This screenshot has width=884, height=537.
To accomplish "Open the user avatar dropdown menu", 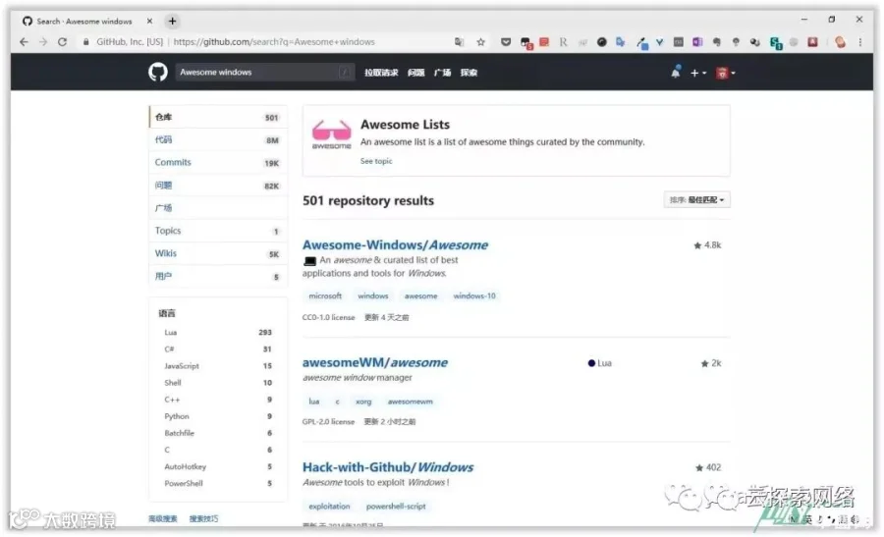I will [x=725, y=73].
